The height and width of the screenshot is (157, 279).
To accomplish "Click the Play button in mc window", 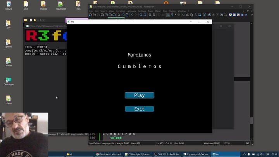I will tap(139, 95).
